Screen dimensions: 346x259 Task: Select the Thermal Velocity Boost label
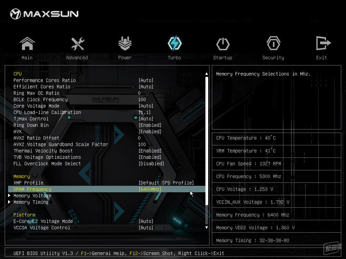pos(43,151)
